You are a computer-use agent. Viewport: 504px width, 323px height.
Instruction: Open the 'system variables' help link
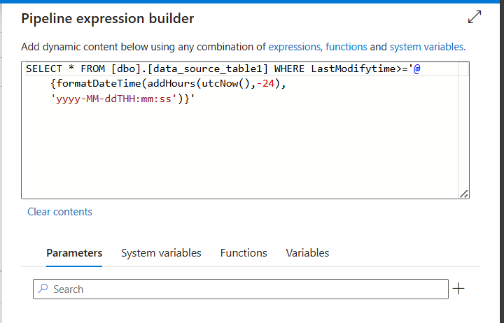coord(426,47)
